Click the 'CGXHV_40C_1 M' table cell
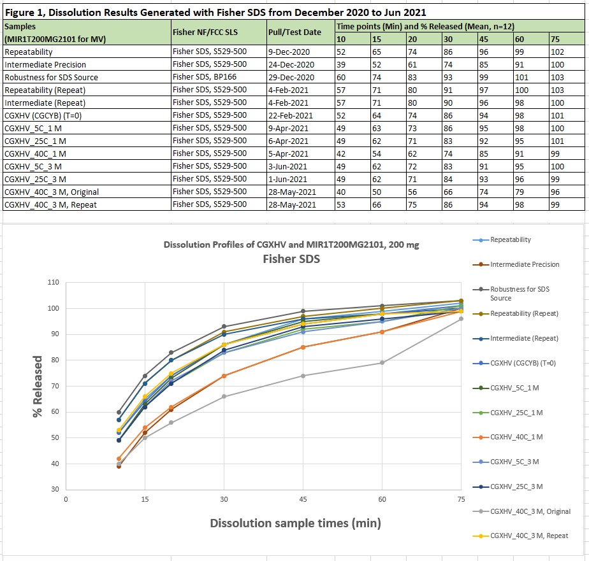 (87, 154)
